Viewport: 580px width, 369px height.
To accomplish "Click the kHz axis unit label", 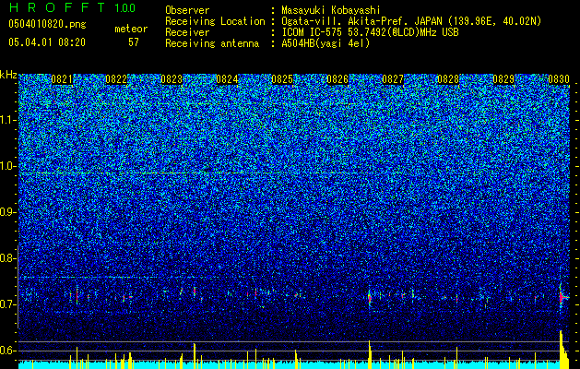I will [x=8, y=75].
